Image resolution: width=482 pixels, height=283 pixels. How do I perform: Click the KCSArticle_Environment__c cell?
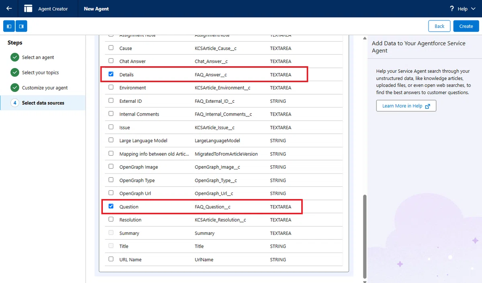223,88
